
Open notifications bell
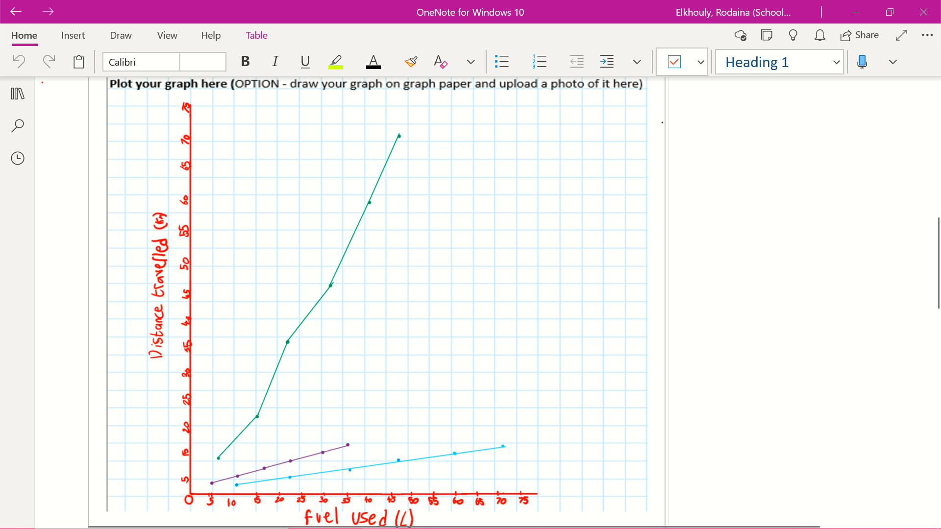pos(819,35)
